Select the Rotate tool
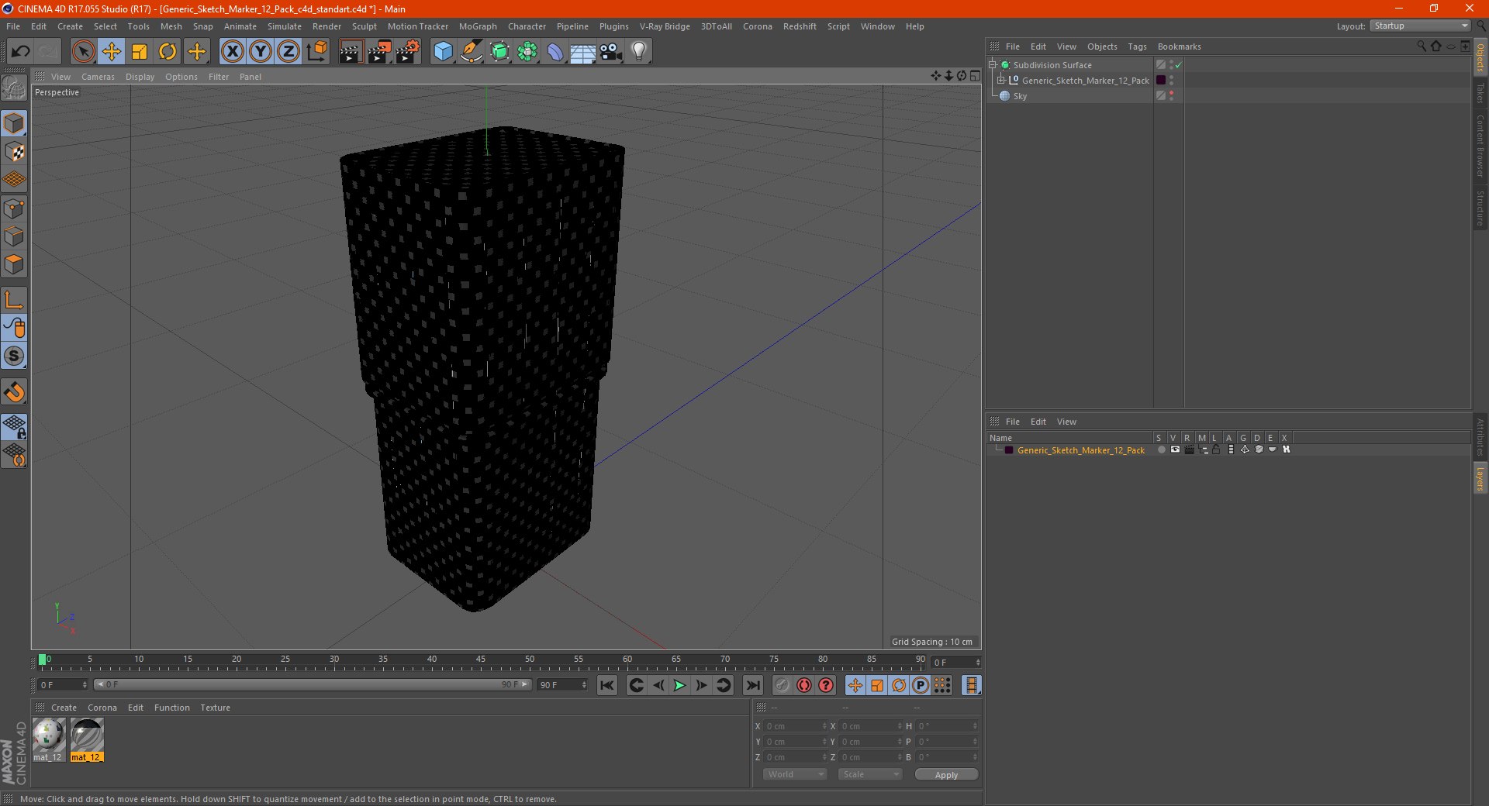Image resolution: width=1489 pixels, height=806 pixels. [x=168, y=52]
